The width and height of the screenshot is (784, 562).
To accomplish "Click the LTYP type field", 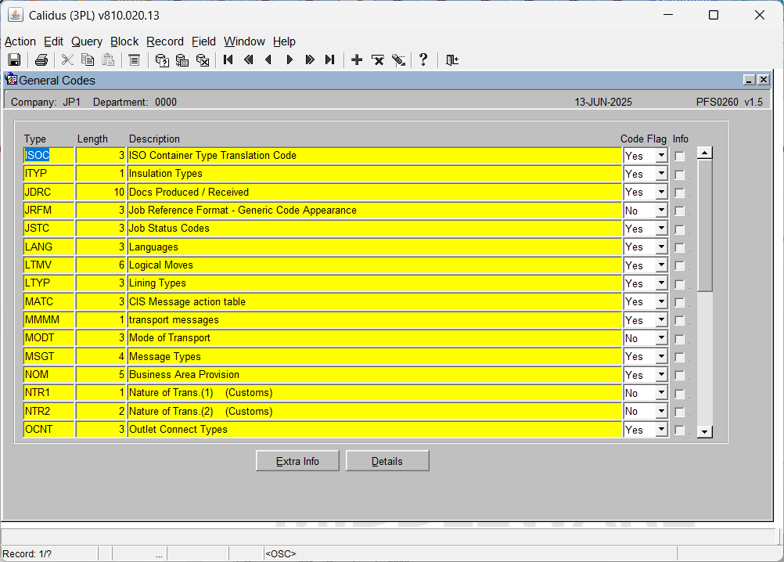I will [49, 283].
